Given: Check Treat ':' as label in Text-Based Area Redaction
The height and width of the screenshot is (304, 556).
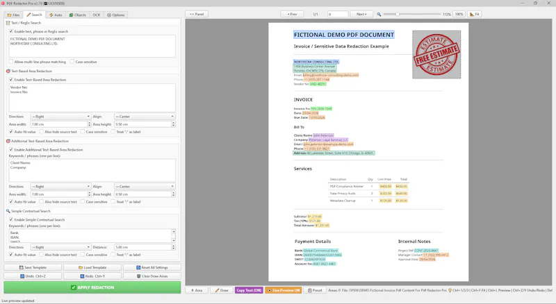Looking at the screenshot, I should coord(113,131).
